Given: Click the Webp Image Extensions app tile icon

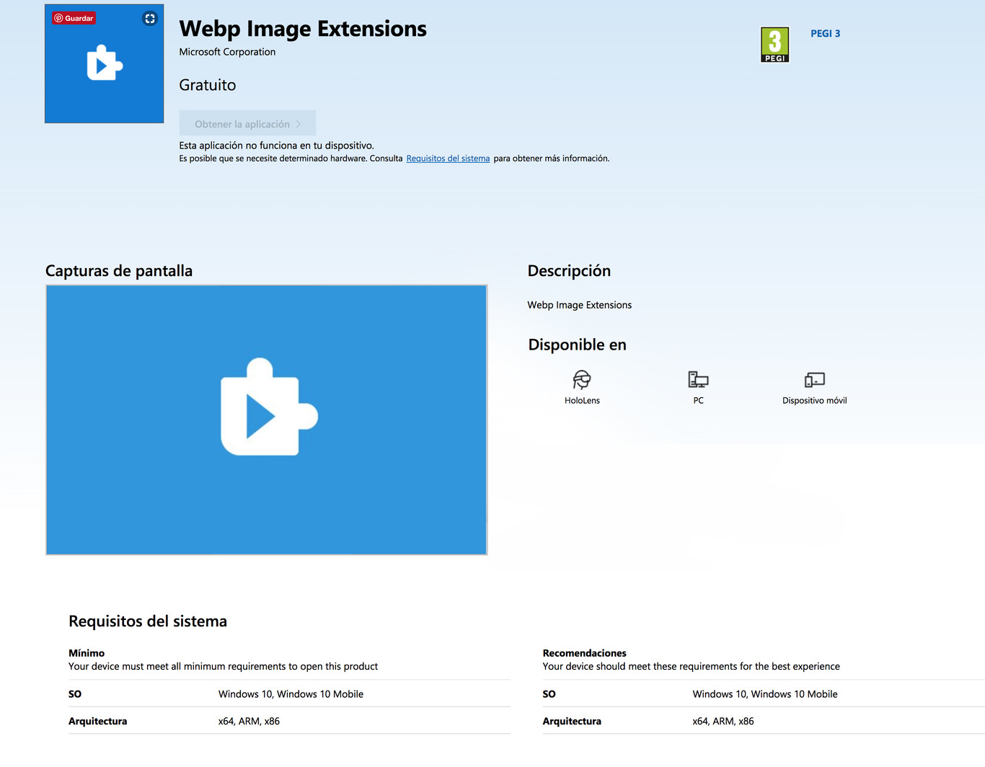Looking at the screenshot, I should tap(104, 63).
